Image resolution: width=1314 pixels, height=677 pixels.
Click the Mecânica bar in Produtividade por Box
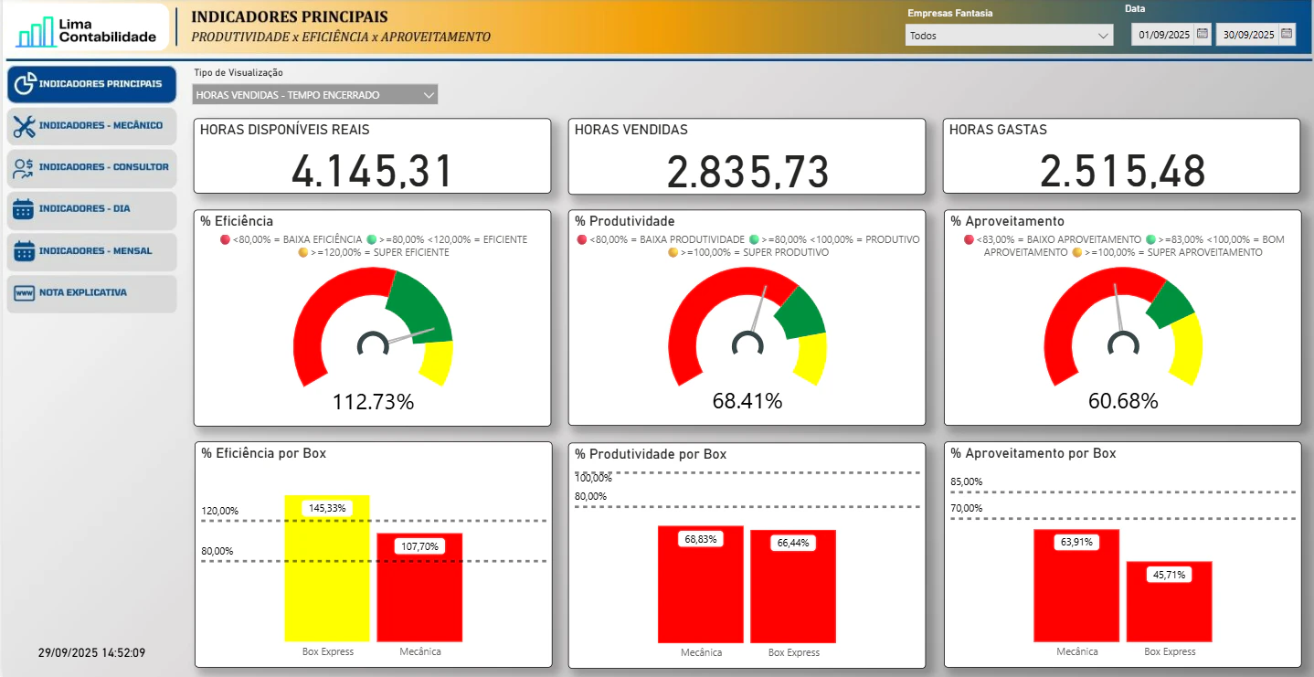coord(701,585)
